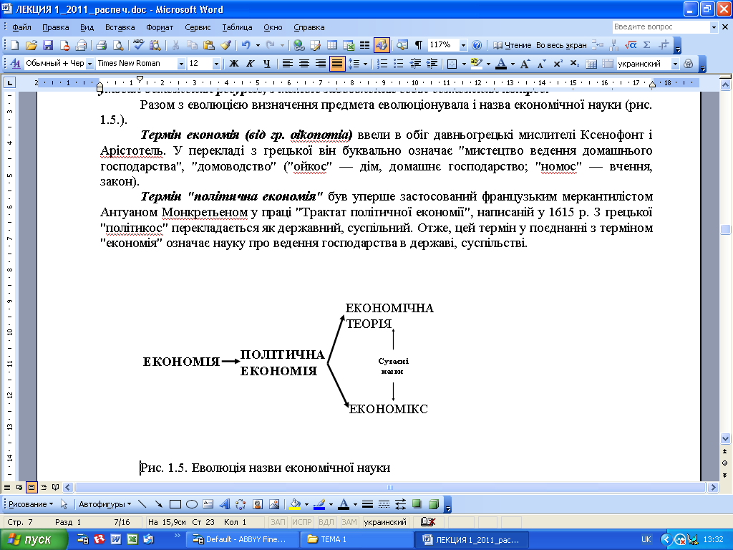Screen dimensions: 733x550
Task: Switch to ТЕМА 1 folder on taskbar
Action: [356, 539]
